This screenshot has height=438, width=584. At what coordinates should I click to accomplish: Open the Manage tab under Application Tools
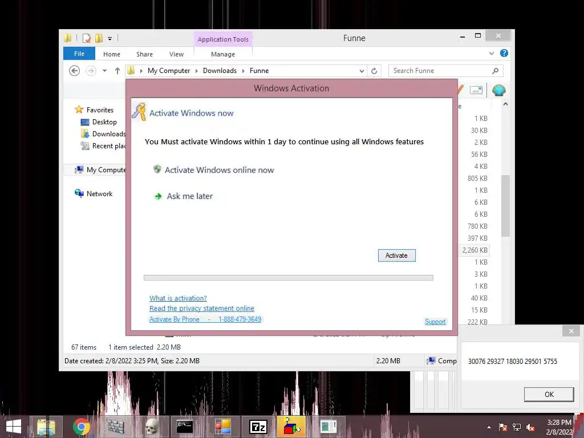coord(223,54)
